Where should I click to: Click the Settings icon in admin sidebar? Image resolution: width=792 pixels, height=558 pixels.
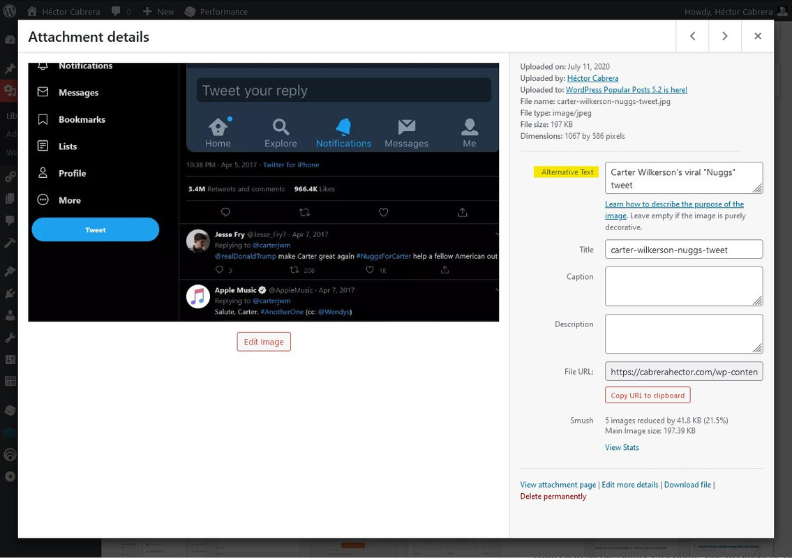click(10, 359)
